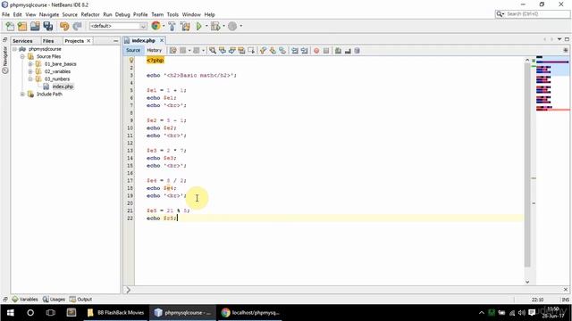Toggle Rectangular Selection mode
This screenshot has width=572, height=321.
pyautogui.click(x=251, y=51)
